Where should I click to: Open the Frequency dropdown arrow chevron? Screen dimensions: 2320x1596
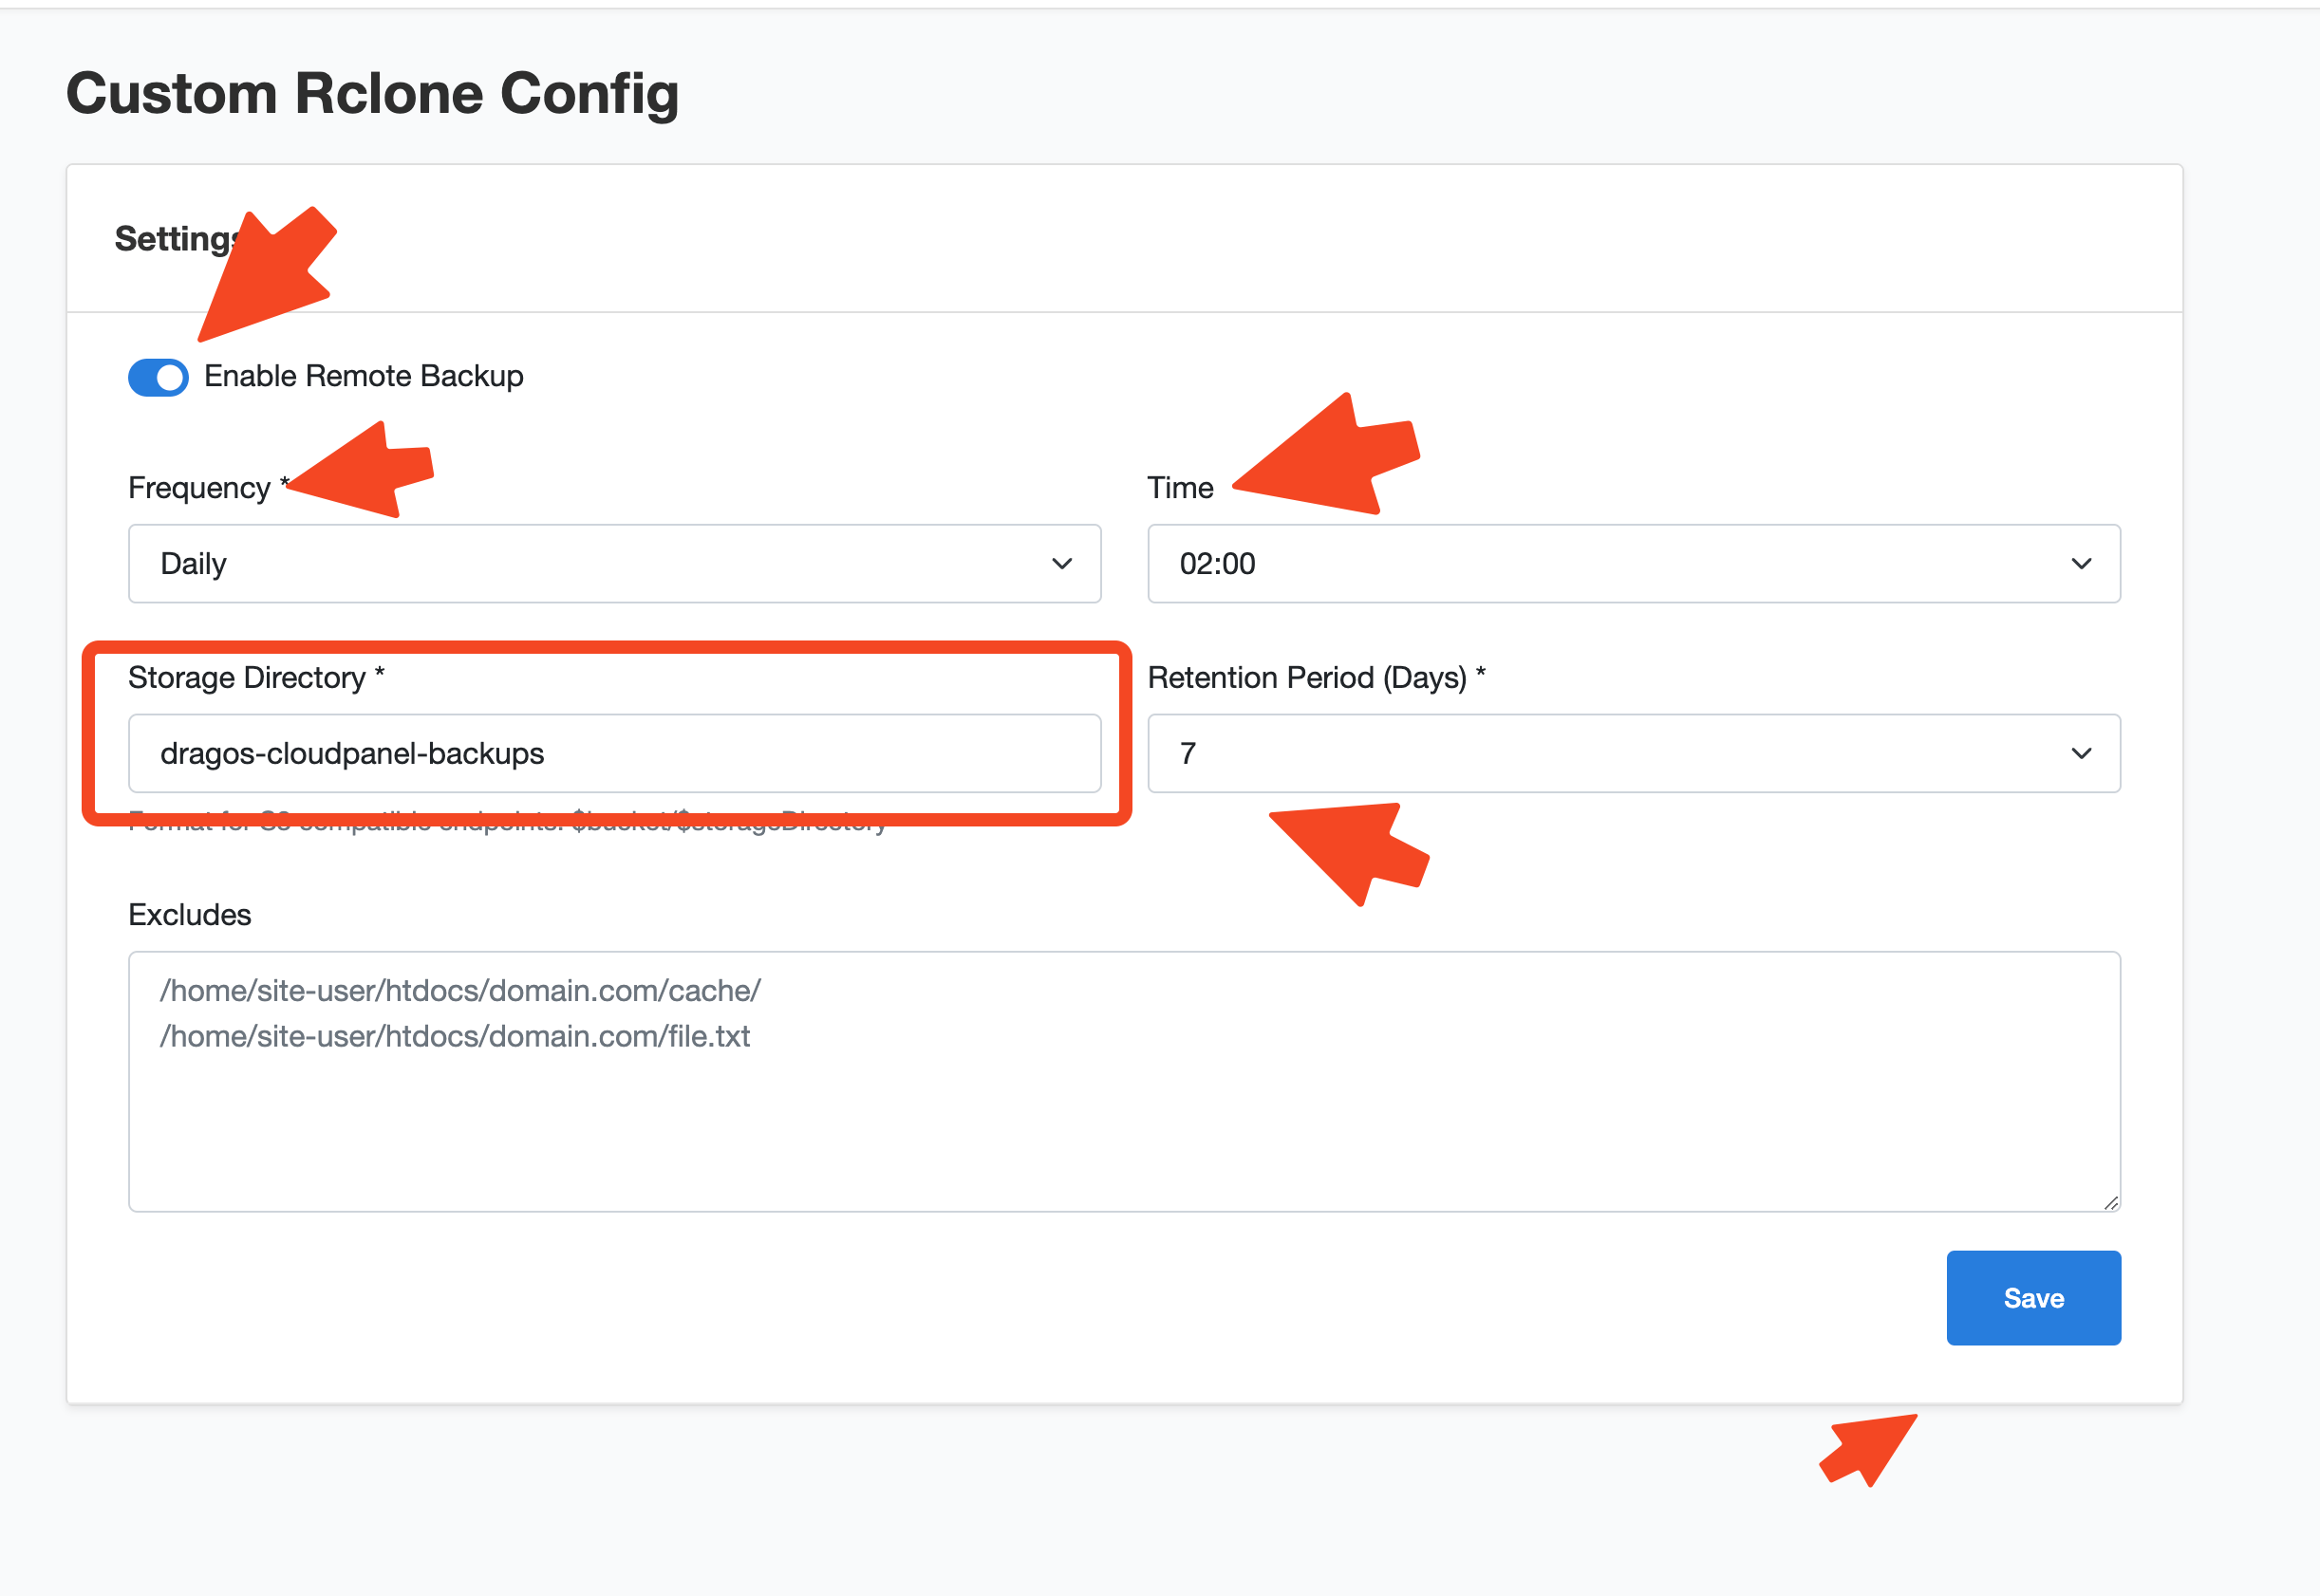point(1062,564)
